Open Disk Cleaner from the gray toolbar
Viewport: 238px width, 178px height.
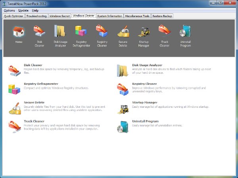[x=39, y=31]
